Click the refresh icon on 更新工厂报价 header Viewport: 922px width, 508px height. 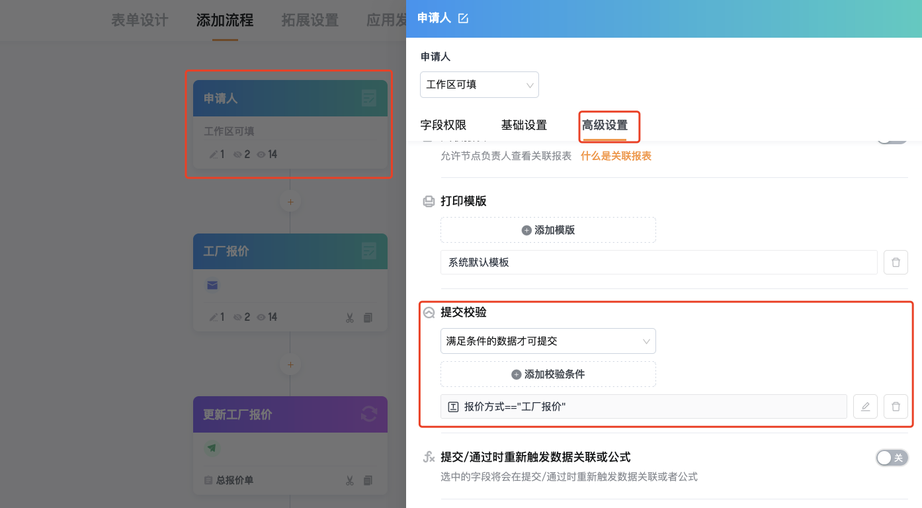368,414
